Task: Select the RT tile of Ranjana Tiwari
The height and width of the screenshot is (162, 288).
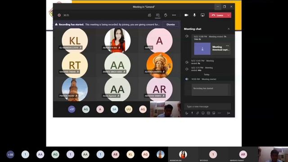Action: coord(75,65)
